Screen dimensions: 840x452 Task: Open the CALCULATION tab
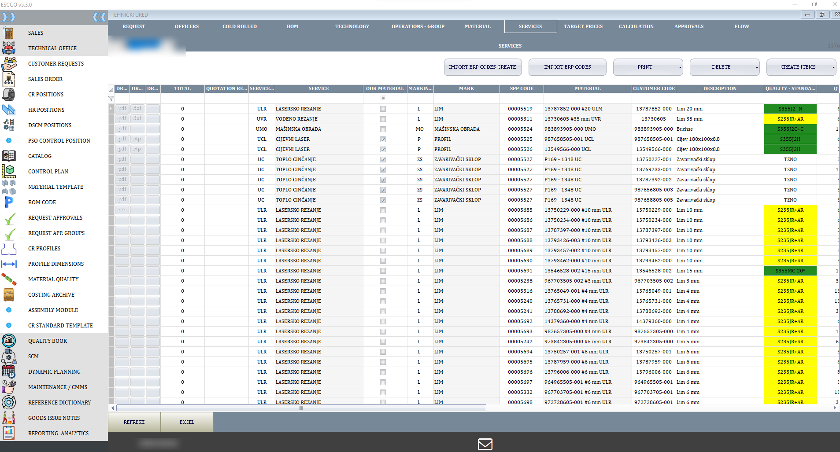(x=636, y=26)
